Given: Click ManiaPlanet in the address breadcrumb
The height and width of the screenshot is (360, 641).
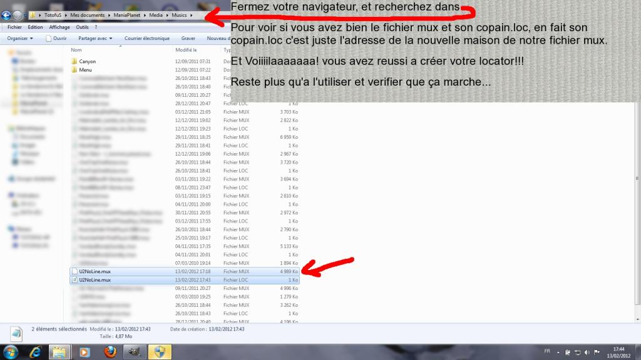Looking at the screenshot, I should (126, 15).
